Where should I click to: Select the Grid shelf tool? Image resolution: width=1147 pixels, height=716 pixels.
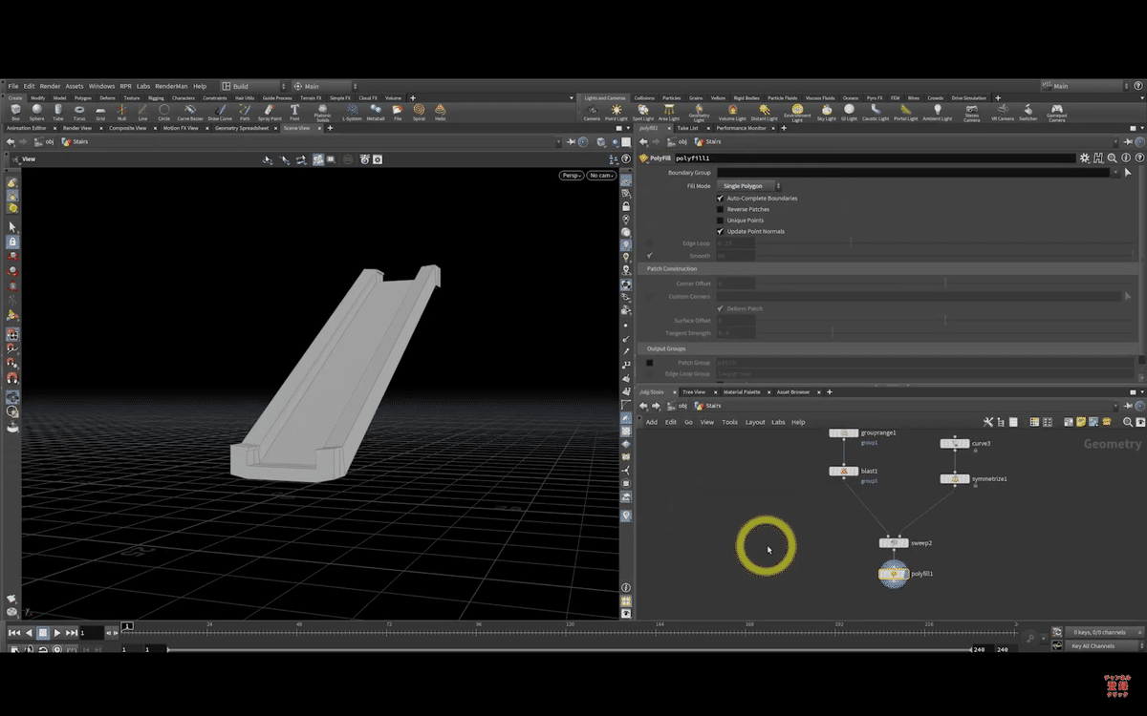100,112
